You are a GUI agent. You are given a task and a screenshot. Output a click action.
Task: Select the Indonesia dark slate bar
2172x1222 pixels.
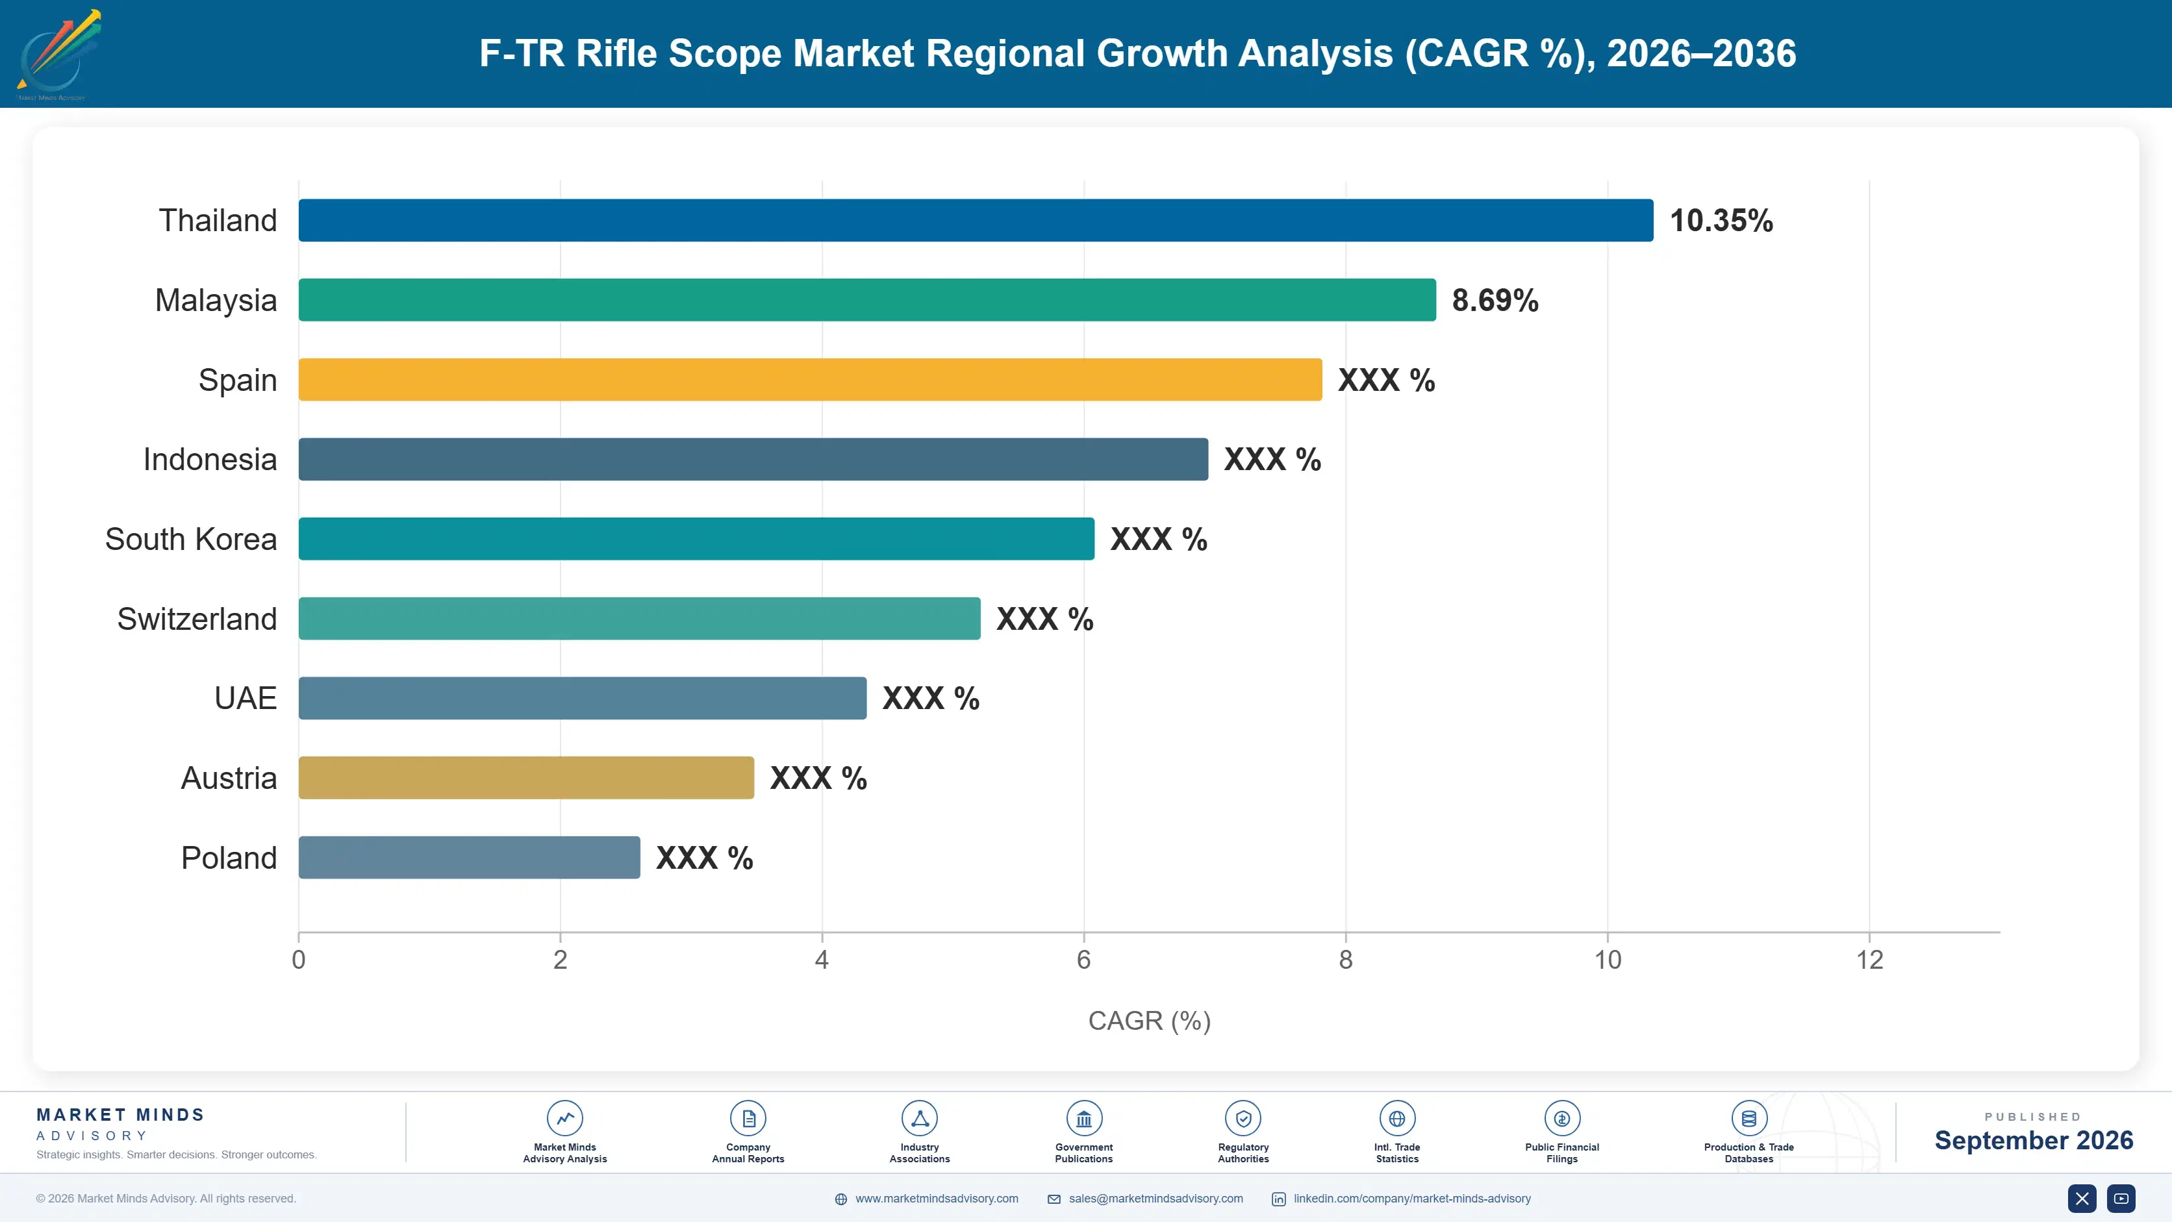[753, 458]
